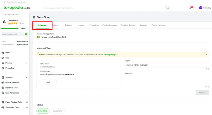Open the Power Merchant tab
The height and width of the screenshot is (115, 212).
159,25
